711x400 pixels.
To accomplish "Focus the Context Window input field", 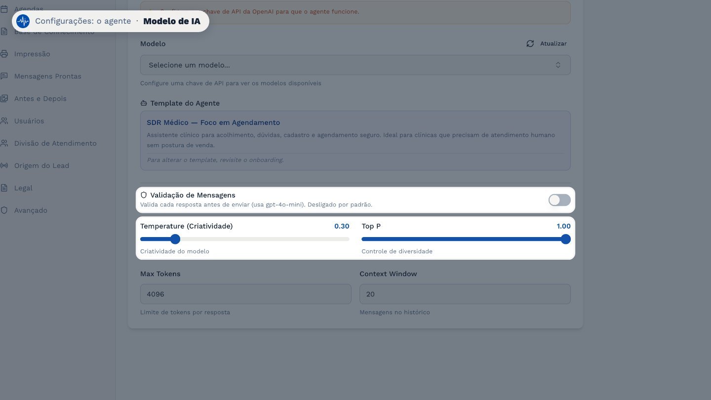I will [465, 294].
